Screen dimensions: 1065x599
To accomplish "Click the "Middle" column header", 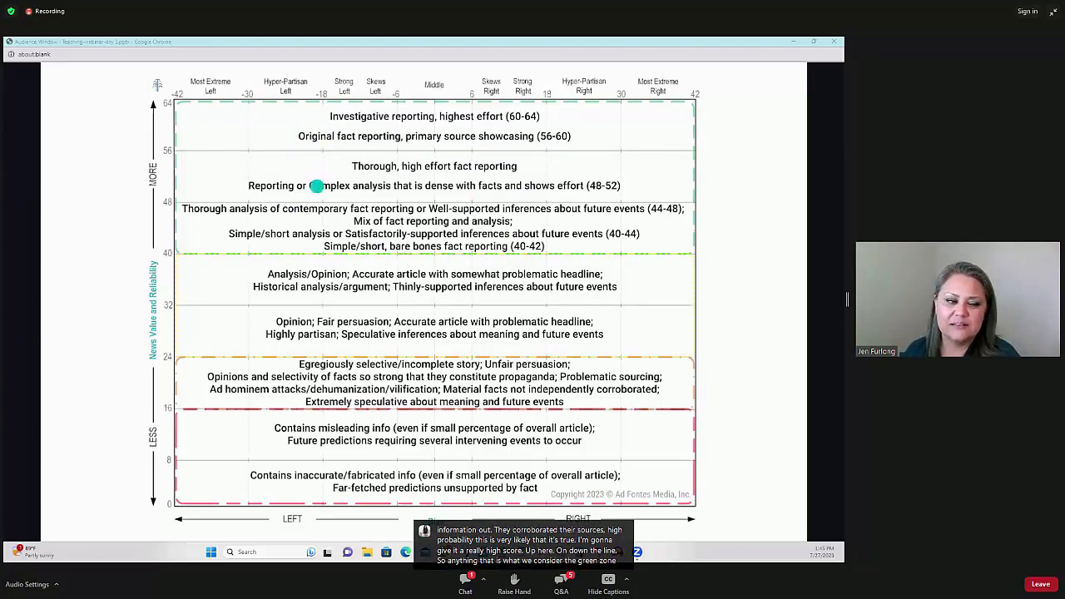I will (x=434, y=85).
